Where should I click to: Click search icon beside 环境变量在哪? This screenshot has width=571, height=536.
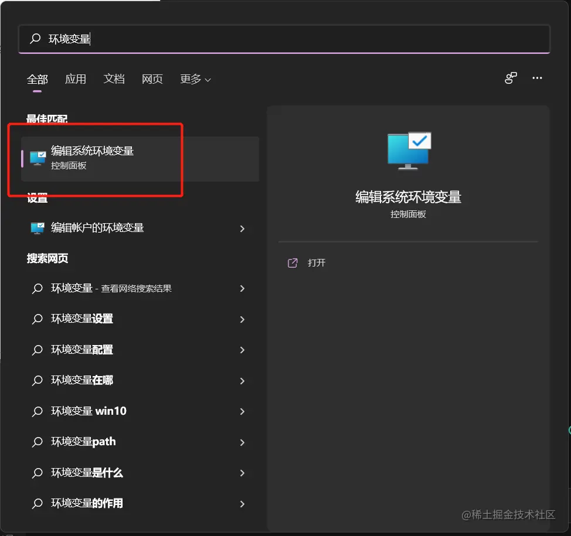(37, 381)
